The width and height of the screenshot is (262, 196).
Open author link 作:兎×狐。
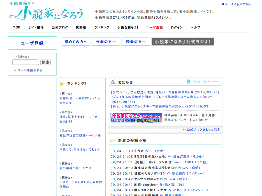(168, 185)
